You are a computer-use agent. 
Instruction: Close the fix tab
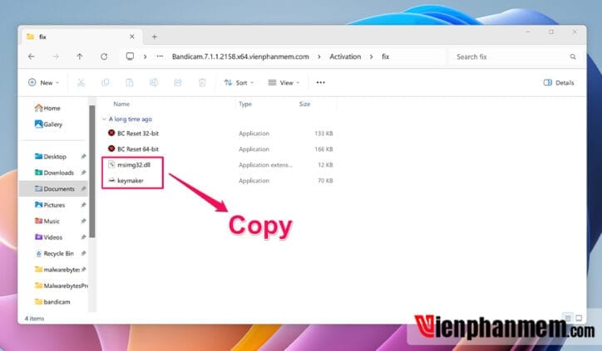click(132, 37)
